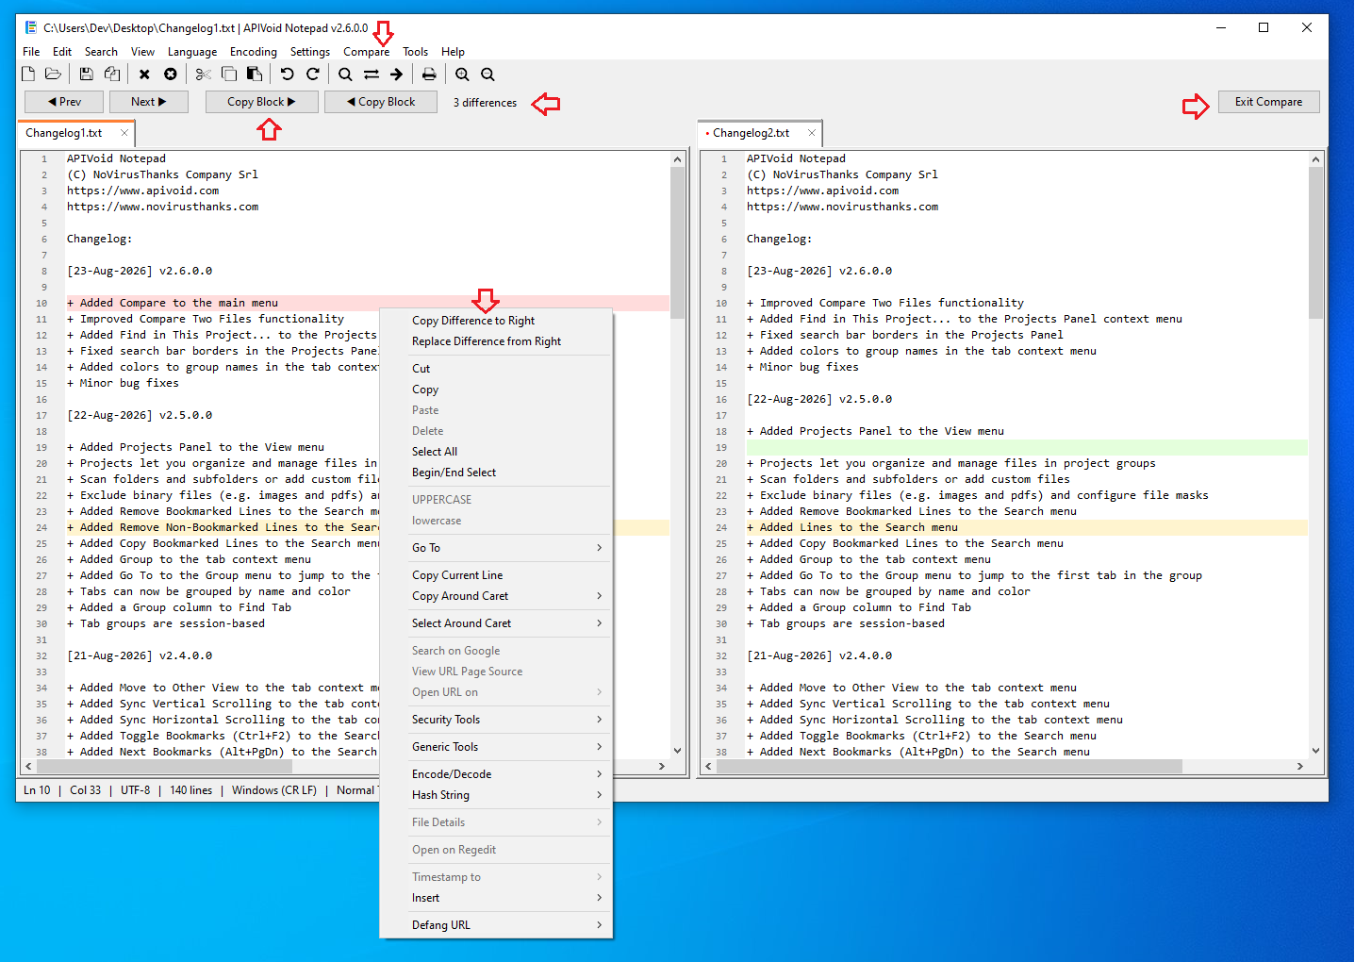Open the Edit menu
The height and width of the screenshot is (962, 1355).
tap(62, 52)
